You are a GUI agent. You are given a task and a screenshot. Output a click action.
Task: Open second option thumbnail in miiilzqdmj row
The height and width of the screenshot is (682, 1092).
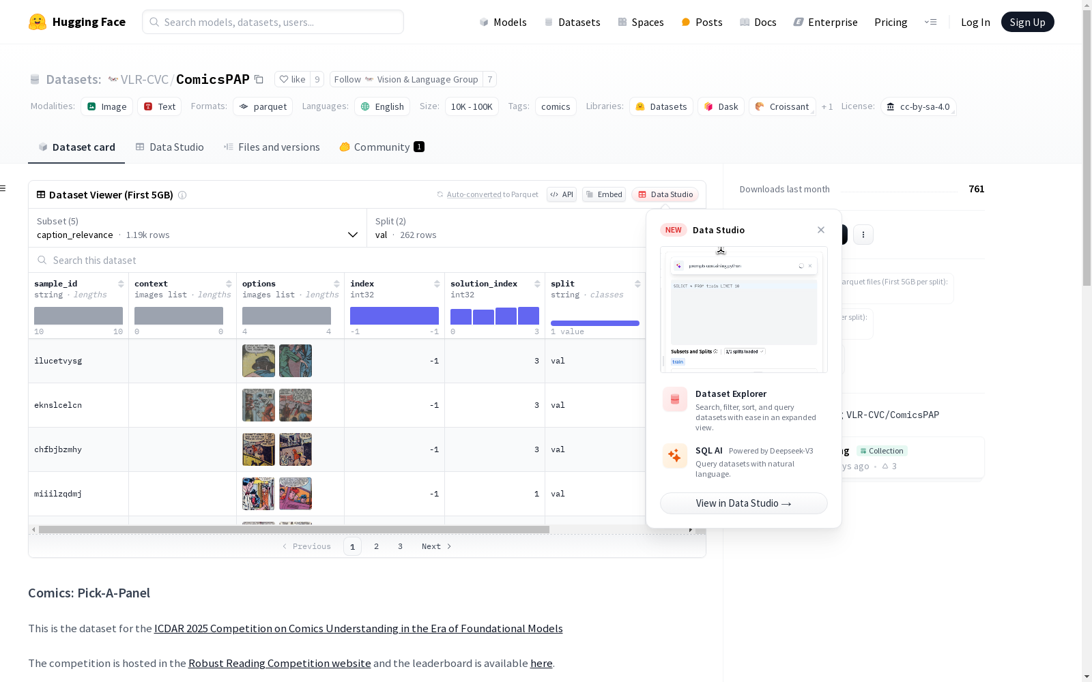point(296,494)
